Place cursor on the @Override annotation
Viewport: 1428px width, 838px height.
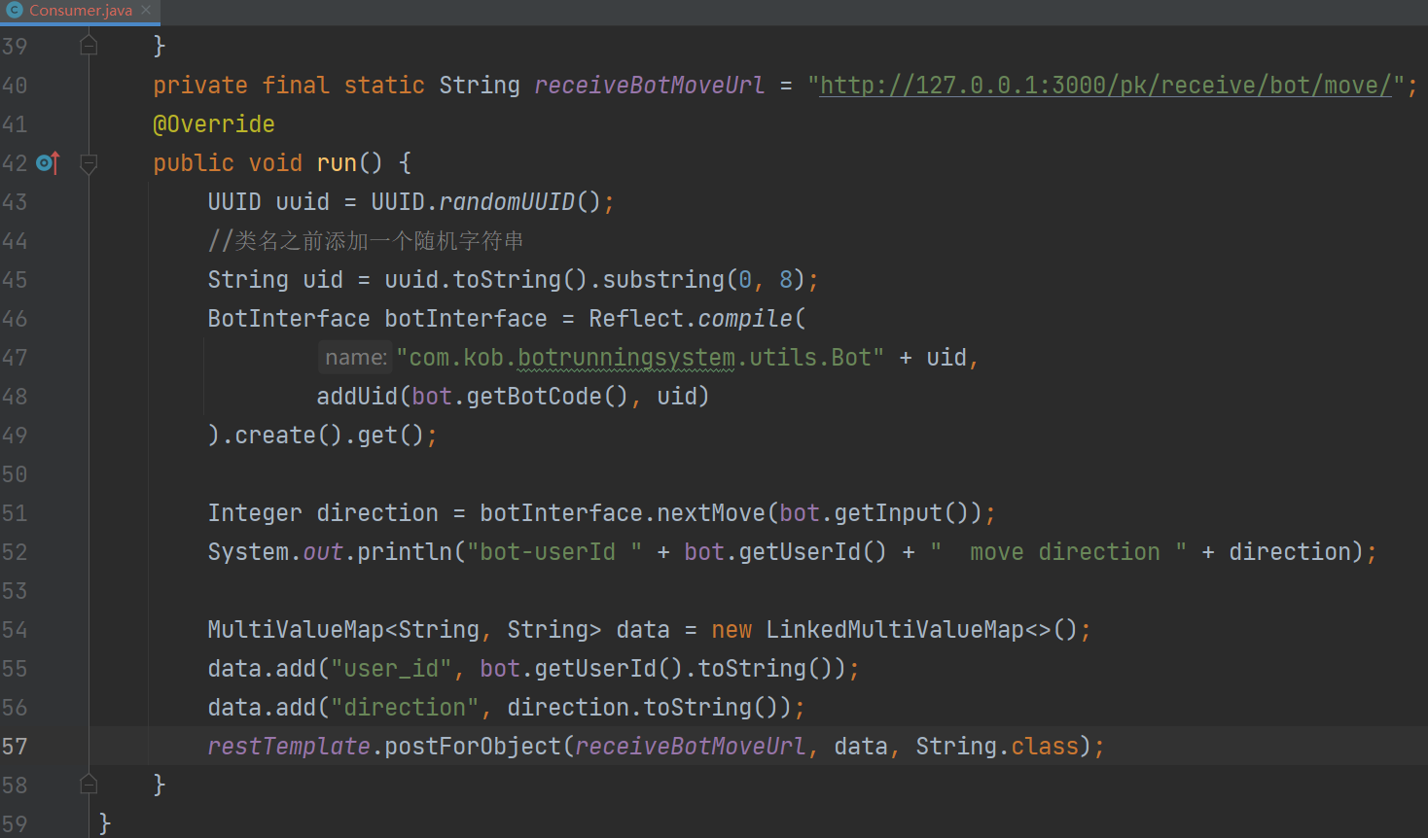tap(214, 124)
